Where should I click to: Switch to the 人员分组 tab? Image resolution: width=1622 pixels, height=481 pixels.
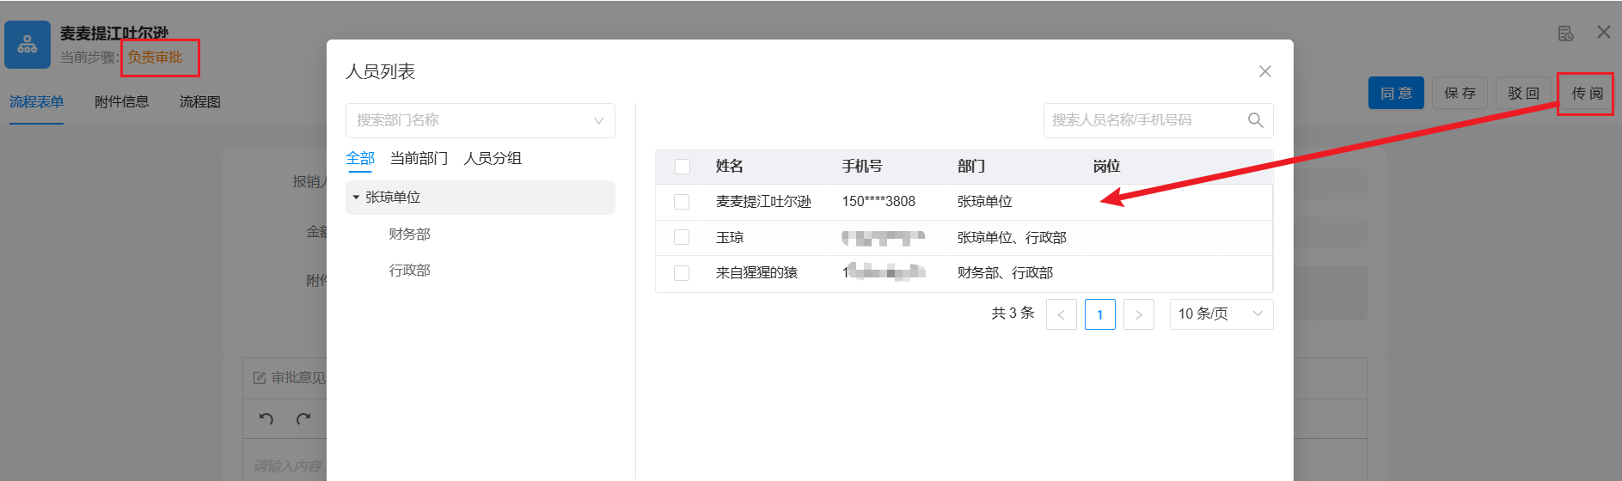point(493,159)
